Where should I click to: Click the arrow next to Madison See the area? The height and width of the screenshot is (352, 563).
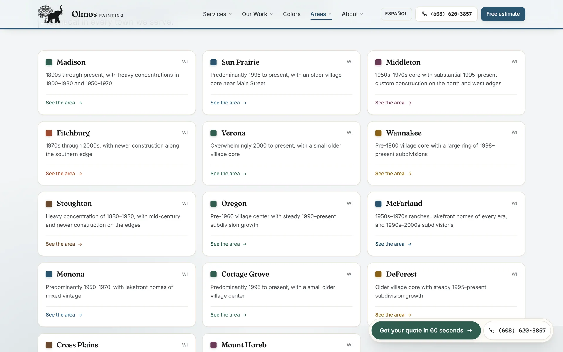pyautogui.click(x=80, y=103)
